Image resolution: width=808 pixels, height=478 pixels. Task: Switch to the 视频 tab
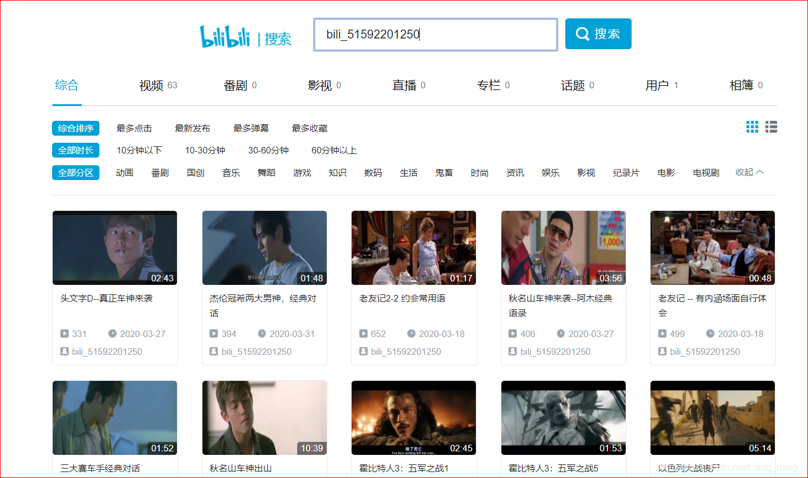150,85
